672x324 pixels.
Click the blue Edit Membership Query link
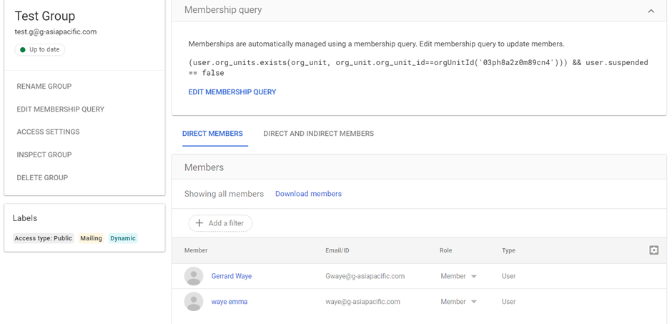[232, 92]
